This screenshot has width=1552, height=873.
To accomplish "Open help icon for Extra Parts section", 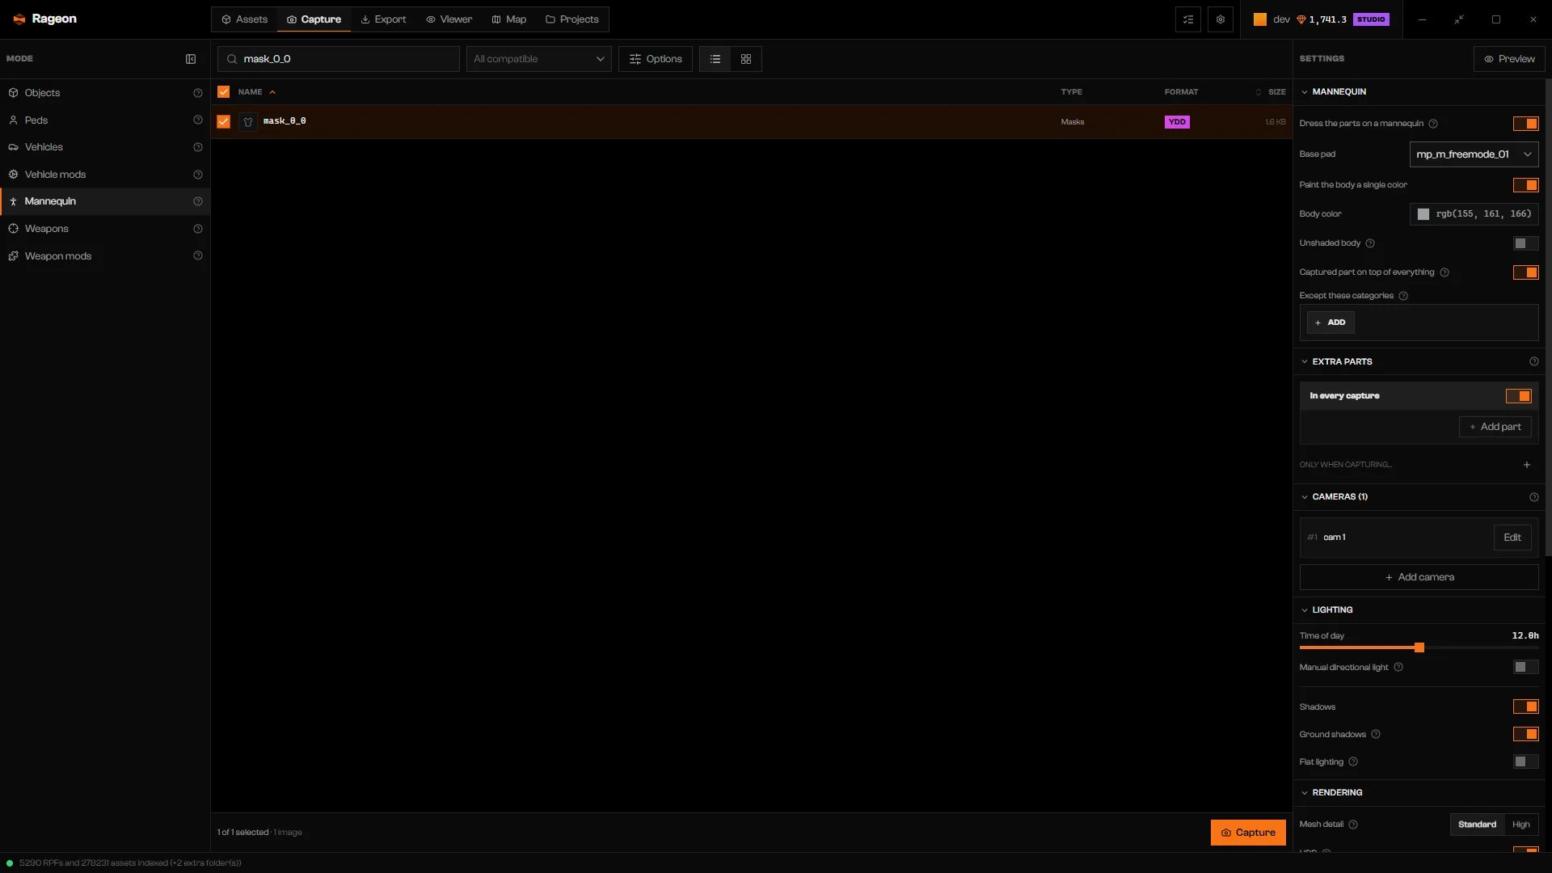I will (1534, 361).
